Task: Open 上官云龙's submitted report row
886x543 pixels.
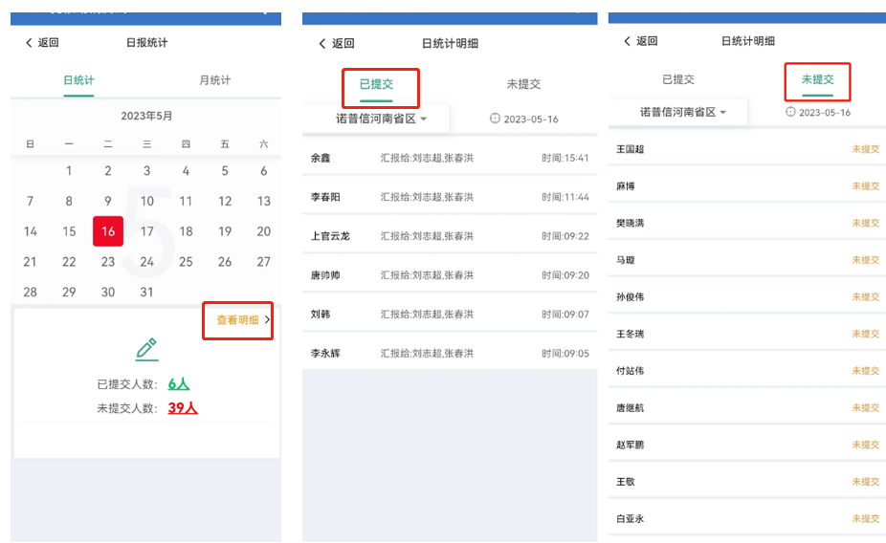Action: (x=450, y=236)
